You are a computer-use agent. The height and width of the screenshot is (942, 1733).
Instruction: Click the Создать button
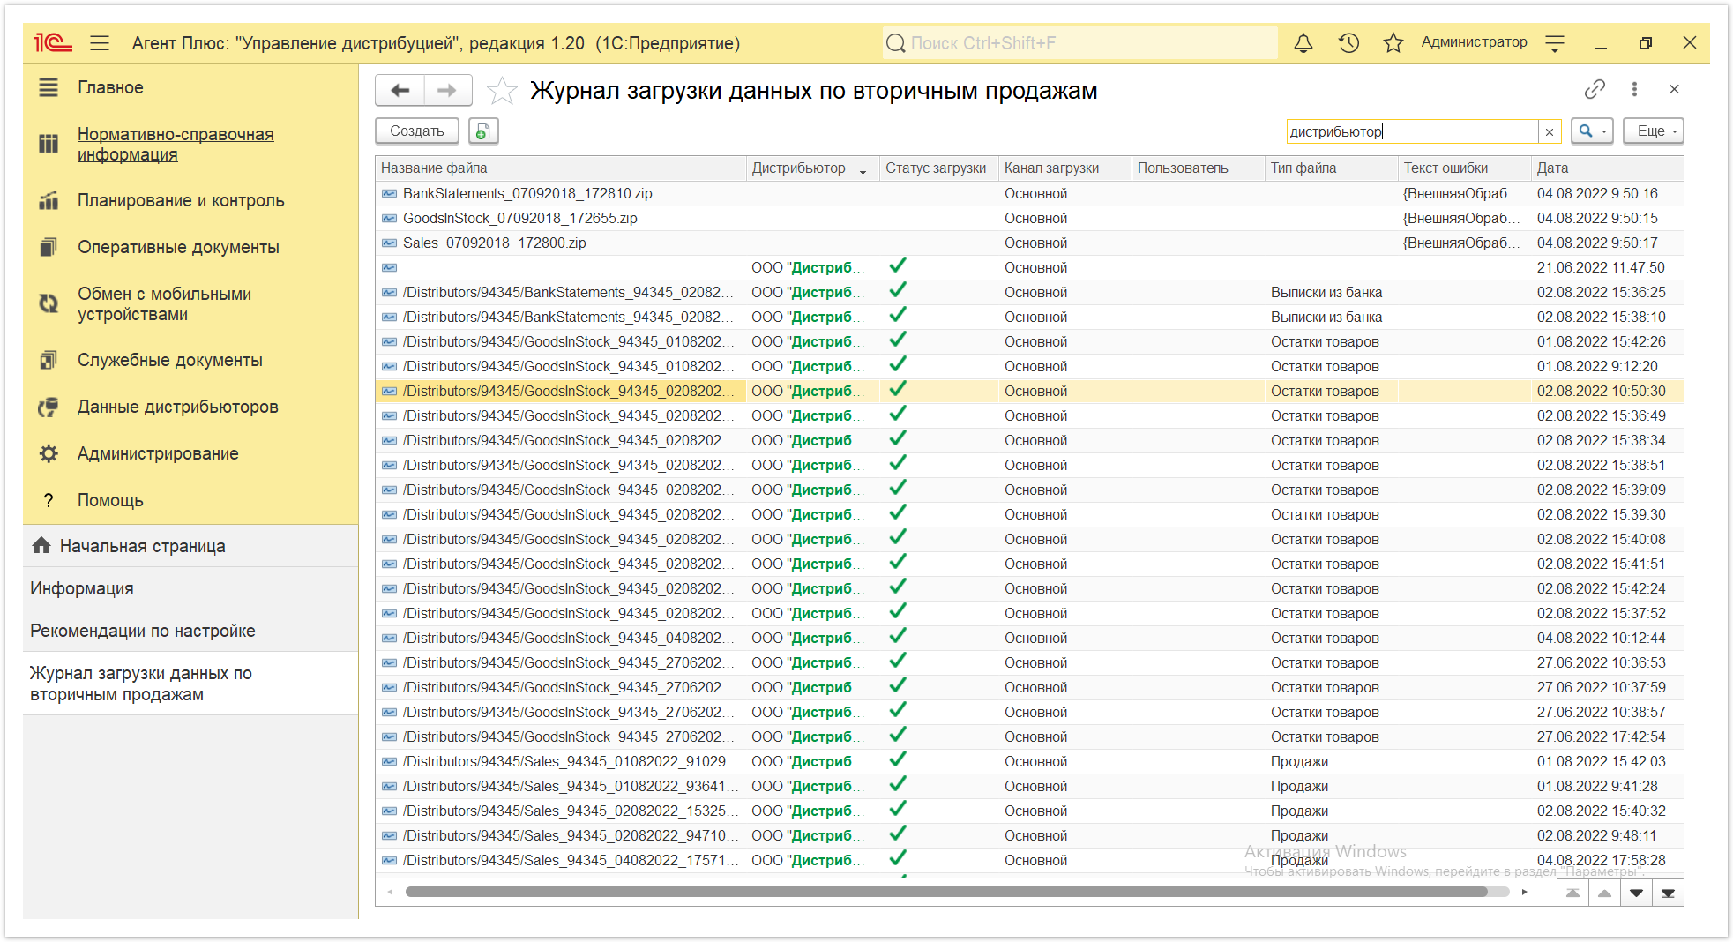pyautogui.click(x=417, y=131)
